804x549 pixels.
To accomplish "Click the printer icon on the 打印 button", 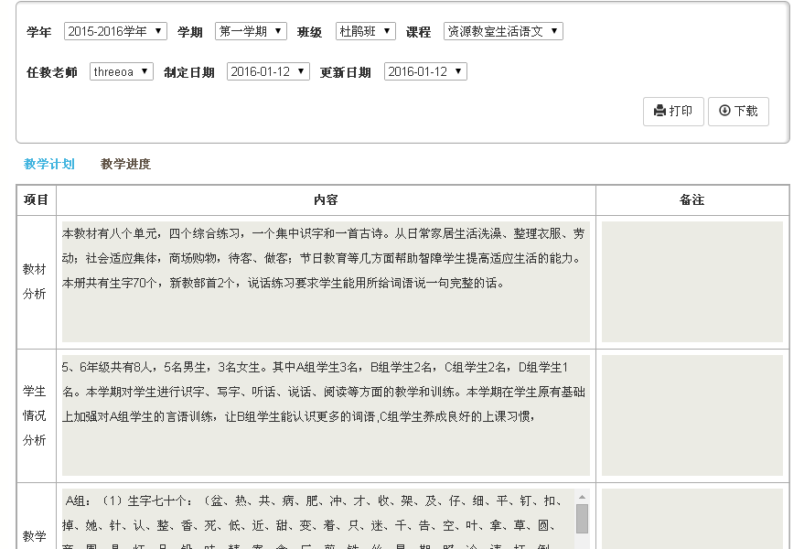I will click(x=660, y=112).
